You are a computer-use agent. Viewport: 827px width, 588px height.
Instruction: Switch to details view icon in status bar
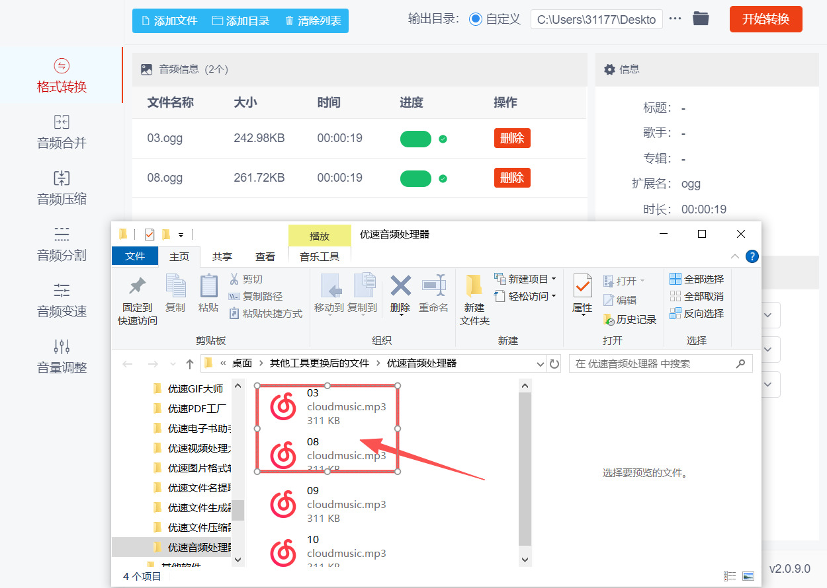coord(730,576)
